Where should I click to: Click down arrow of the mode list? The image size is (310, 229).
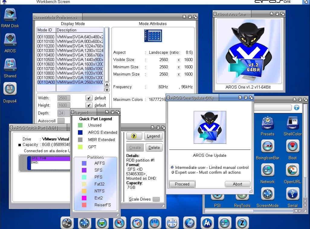tap(107, 90)
